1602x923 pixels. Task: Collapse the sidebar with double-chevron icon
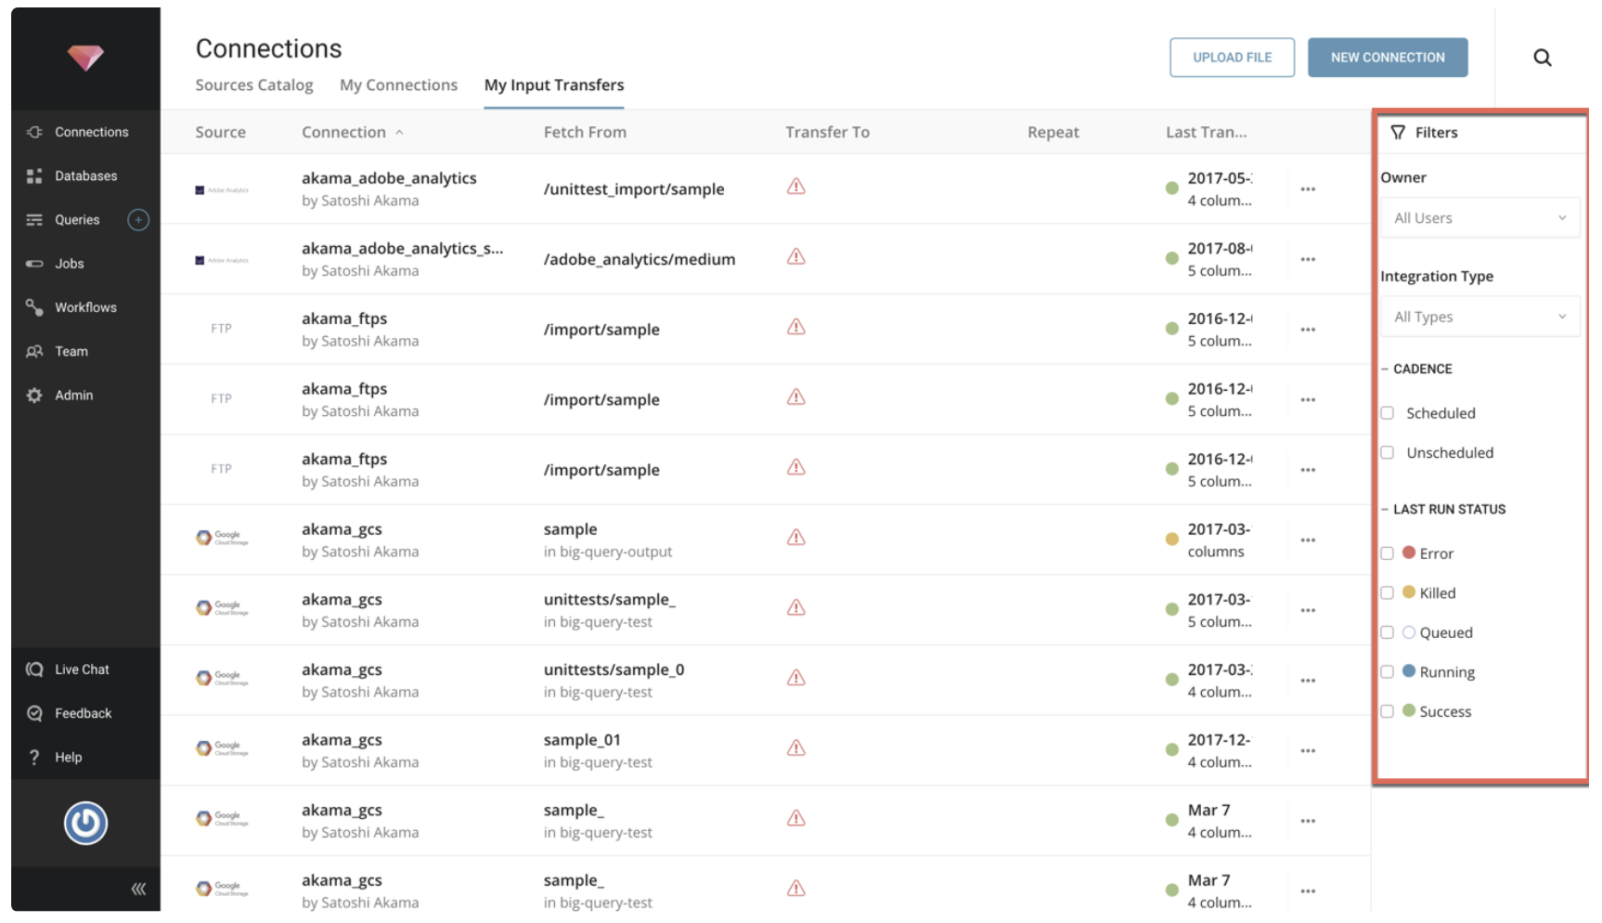(x=138, y=889)
